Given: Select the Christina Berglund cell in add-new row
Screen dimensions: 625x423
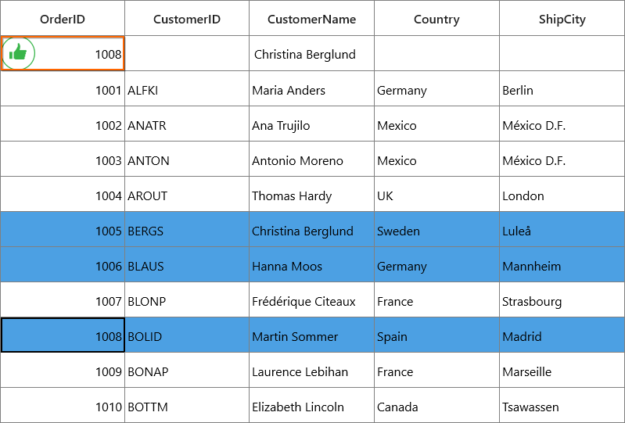Looking at the screenshot, I should coord(311,54).
